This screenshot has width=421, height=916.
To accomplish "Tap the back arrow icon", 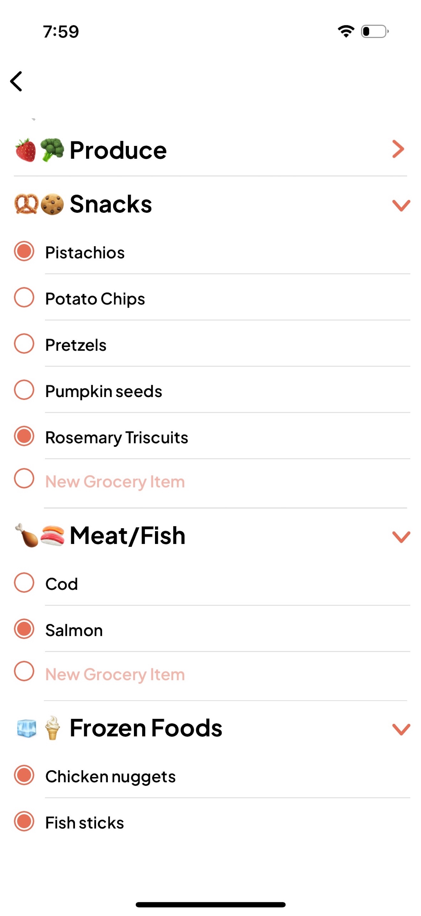I will pyautogui.click(x=16, y=81).
